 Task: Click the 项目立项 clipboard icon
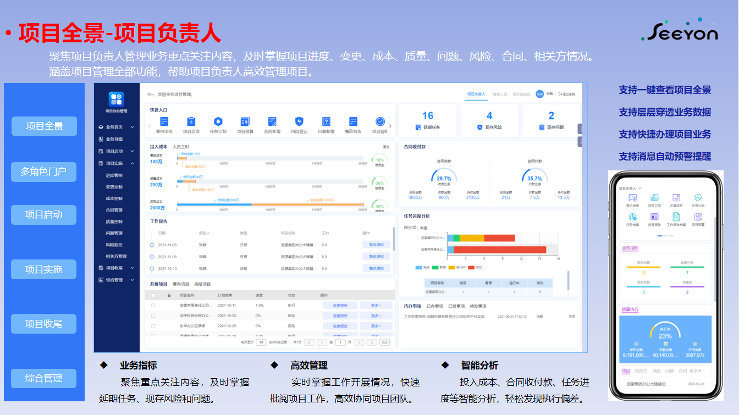191,122
